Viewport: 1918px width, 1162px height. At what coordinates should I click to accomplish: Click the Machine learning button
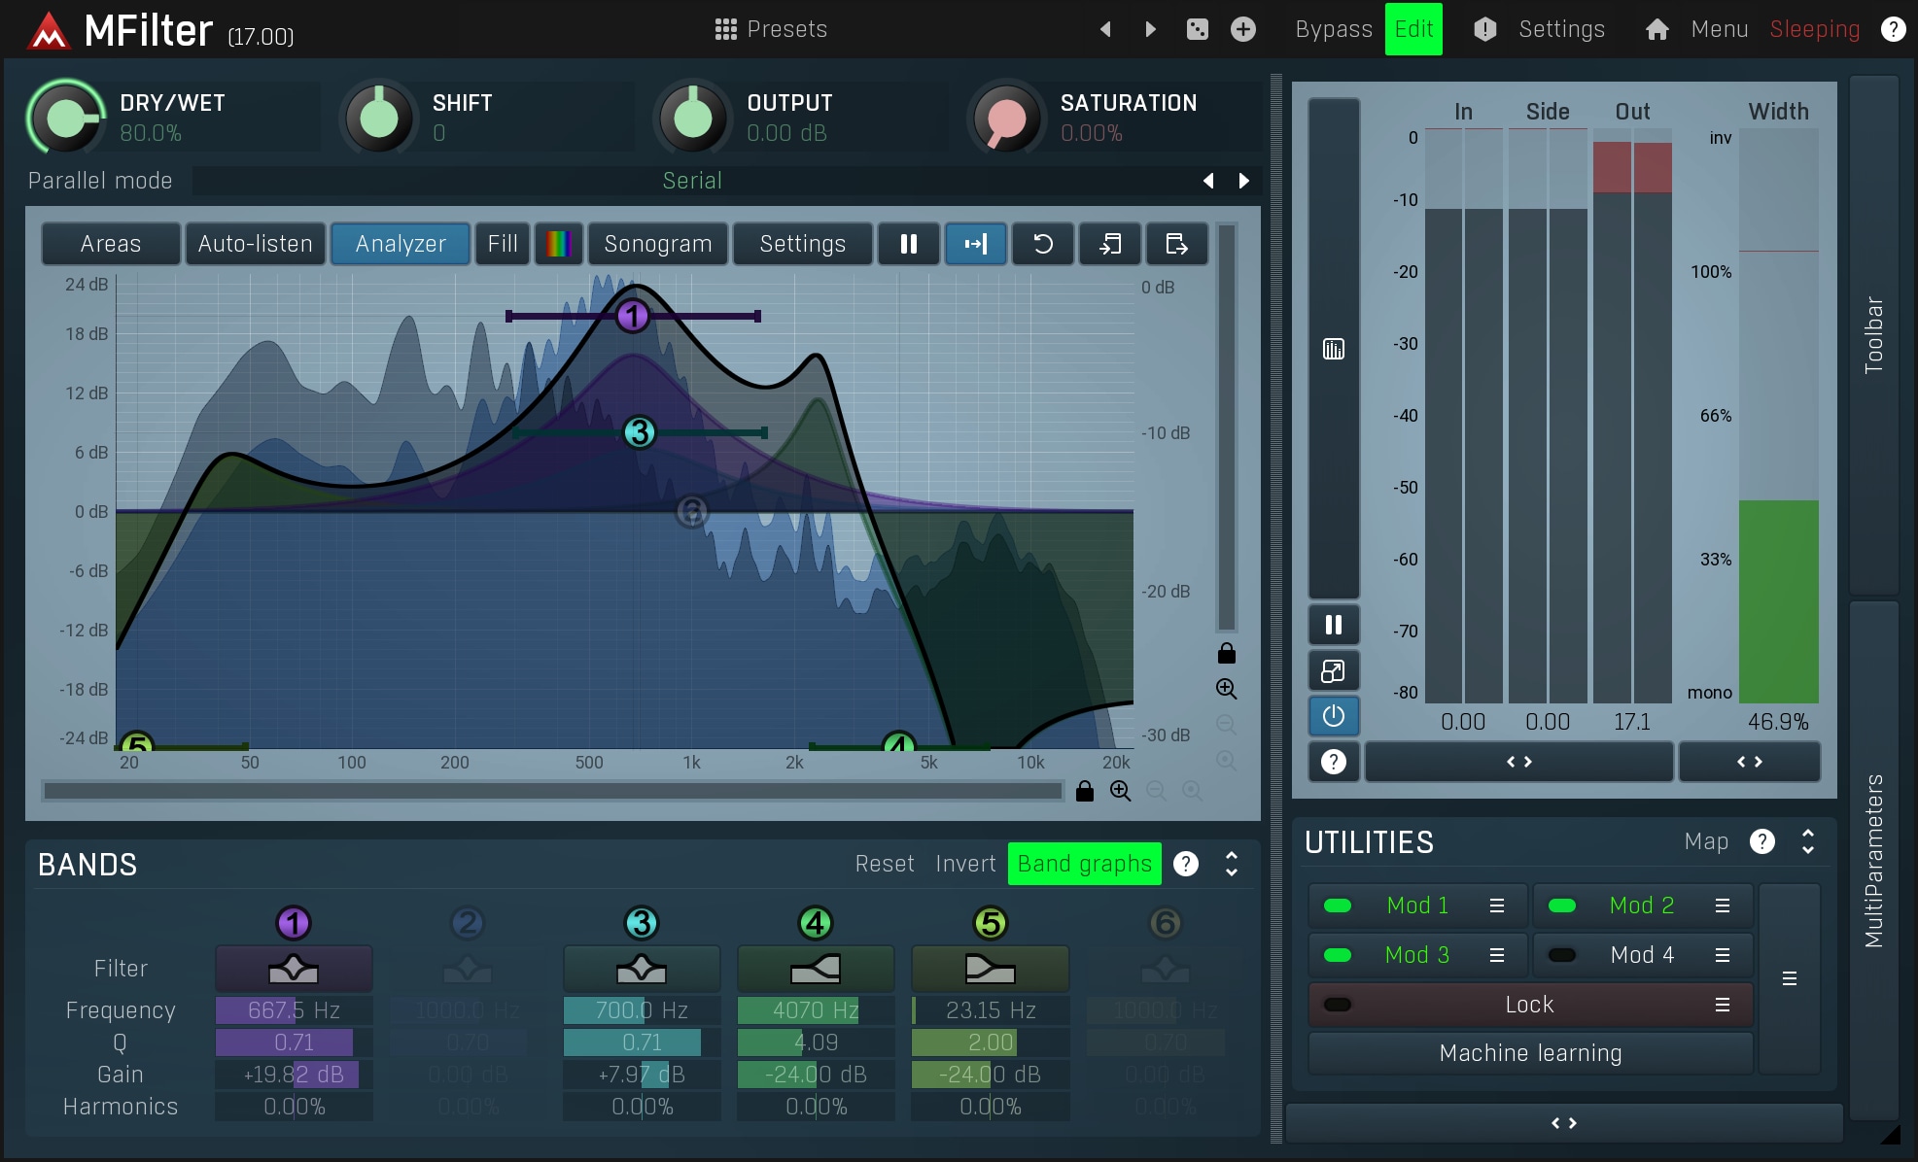(1529, 1053)
